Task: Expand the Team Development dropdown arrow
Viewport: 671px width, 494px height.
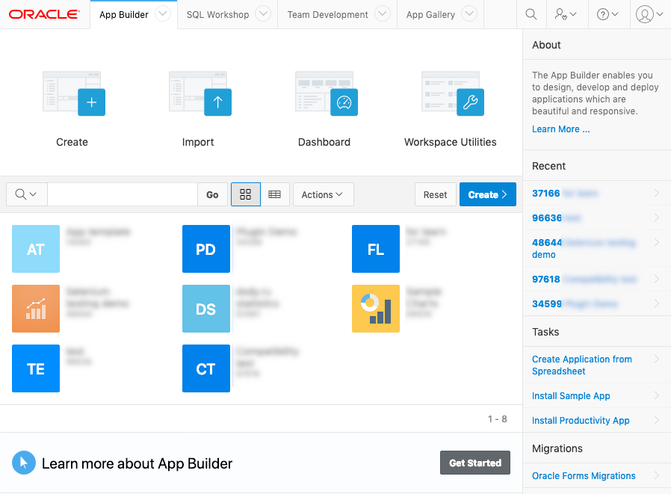Action: click(383, 13)
